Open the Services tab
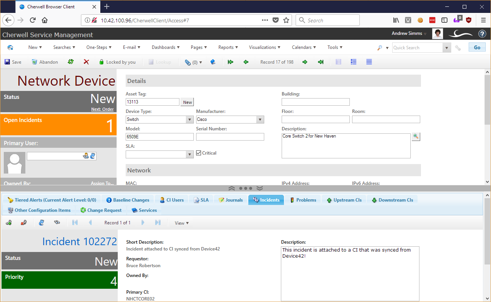491x302 pixels. [144, 210]
